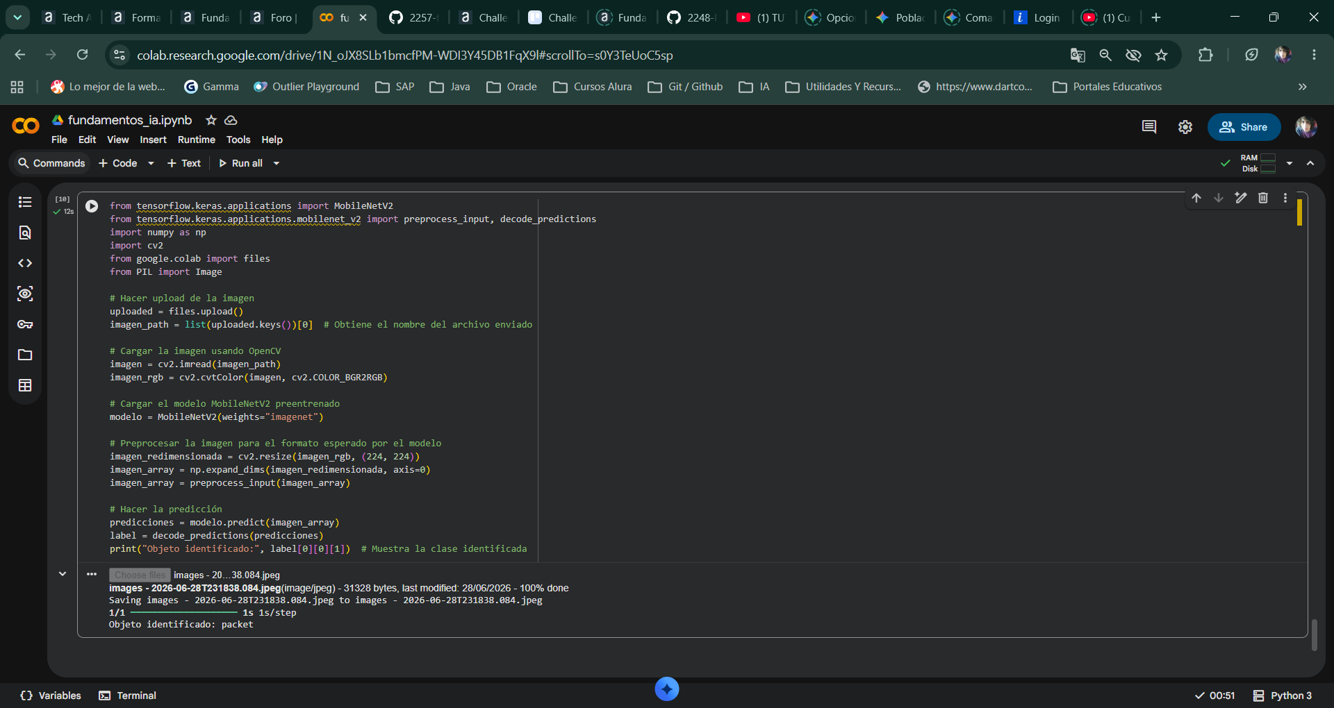Viewport: 1334px width, 708px height.
Task: Expand the Run all options dropdown
Action: tap(277, 163)
